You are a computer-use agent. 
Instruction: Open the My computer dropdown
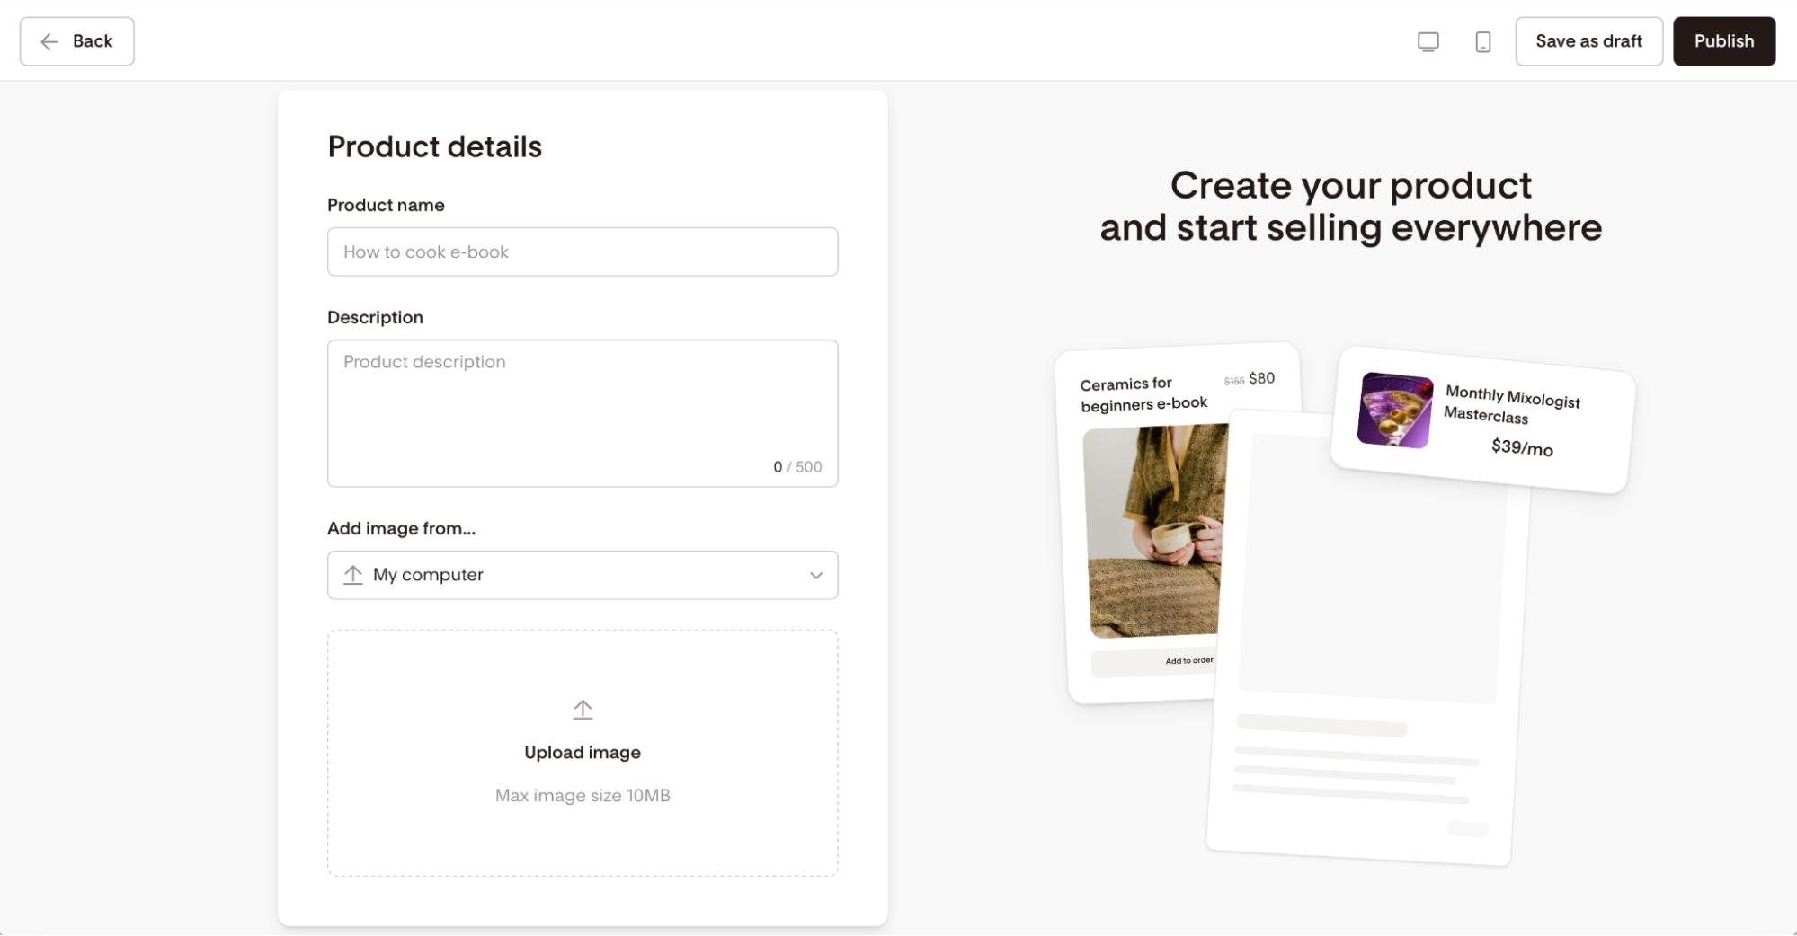583,575
